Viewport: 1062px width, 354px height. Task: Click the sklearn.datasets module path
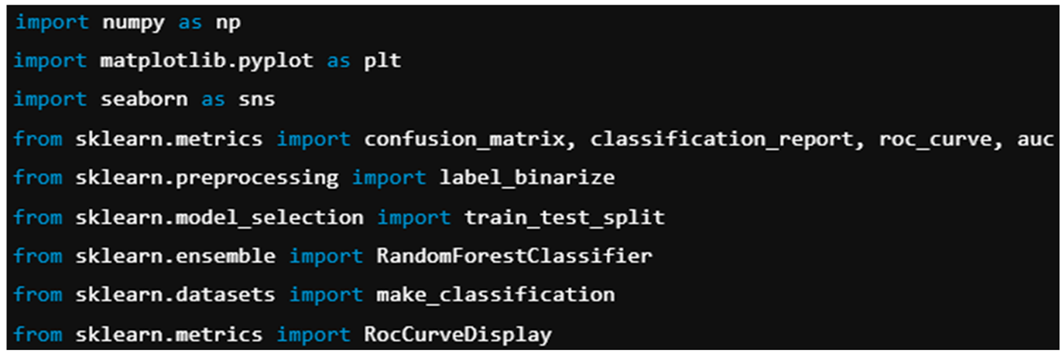pos(176,295)
